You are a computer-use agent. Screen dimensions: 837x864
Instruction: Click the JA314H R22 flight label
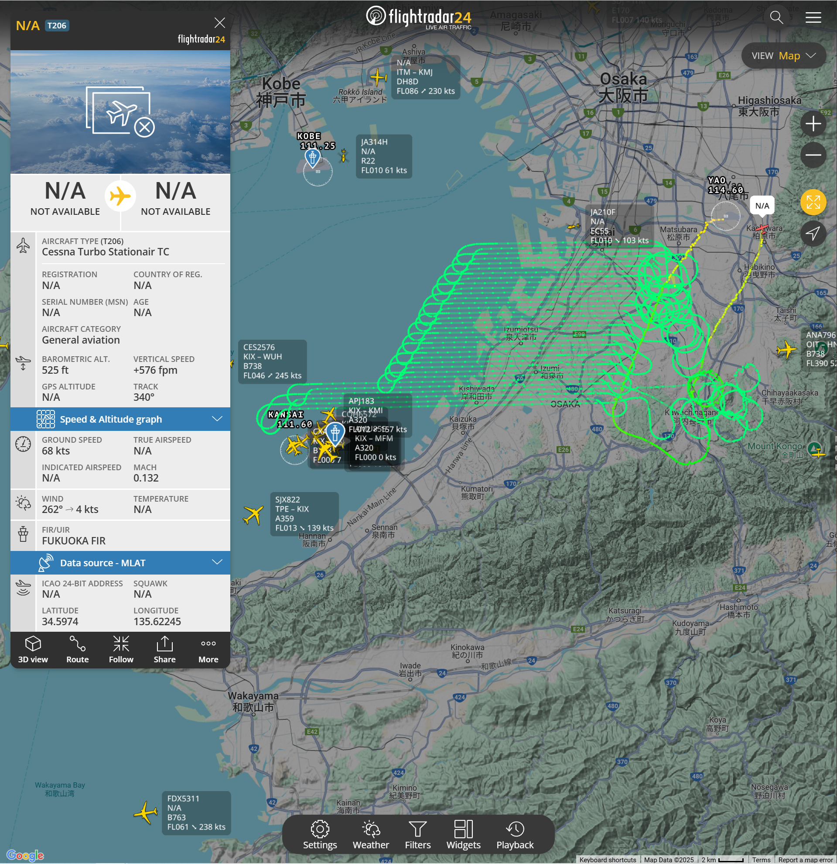coord(383,156)
